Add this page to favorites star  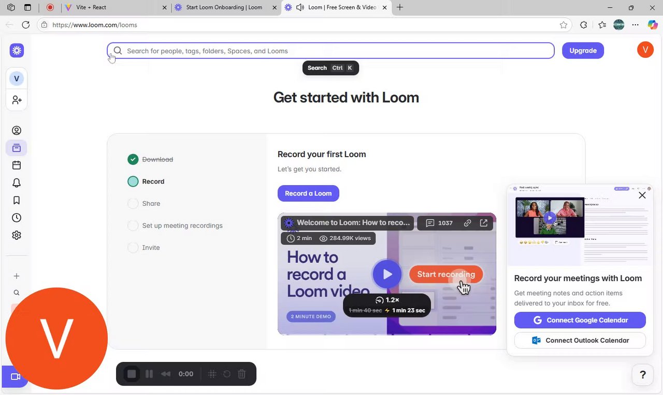564,25
